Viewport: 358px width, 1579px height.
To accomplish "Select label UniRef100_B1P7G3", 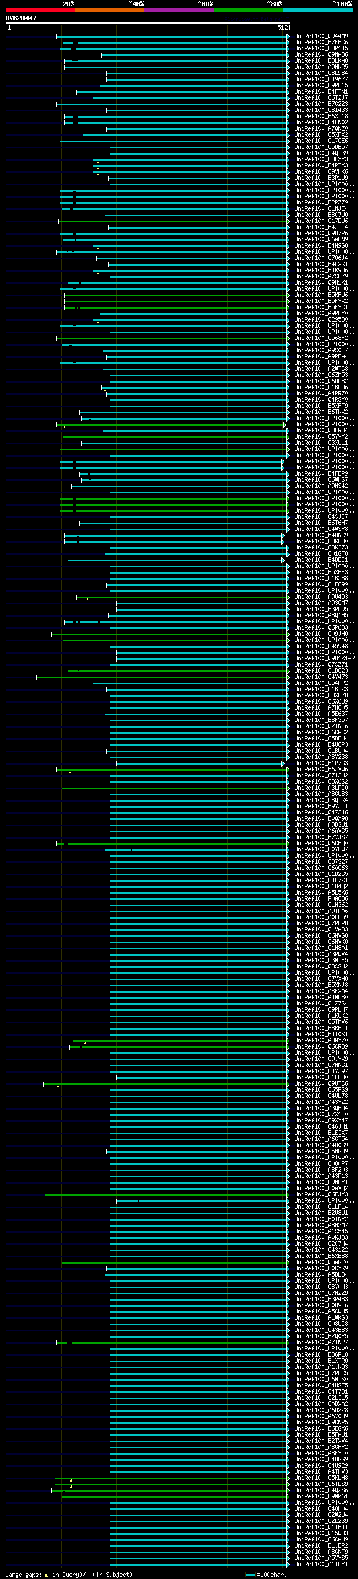I will [x=321, y=764].
